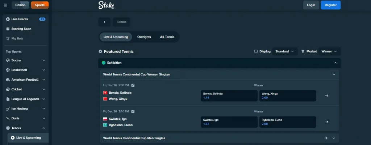Click the Starting Soon icon

pyautogui.click(x=8, y=29)
